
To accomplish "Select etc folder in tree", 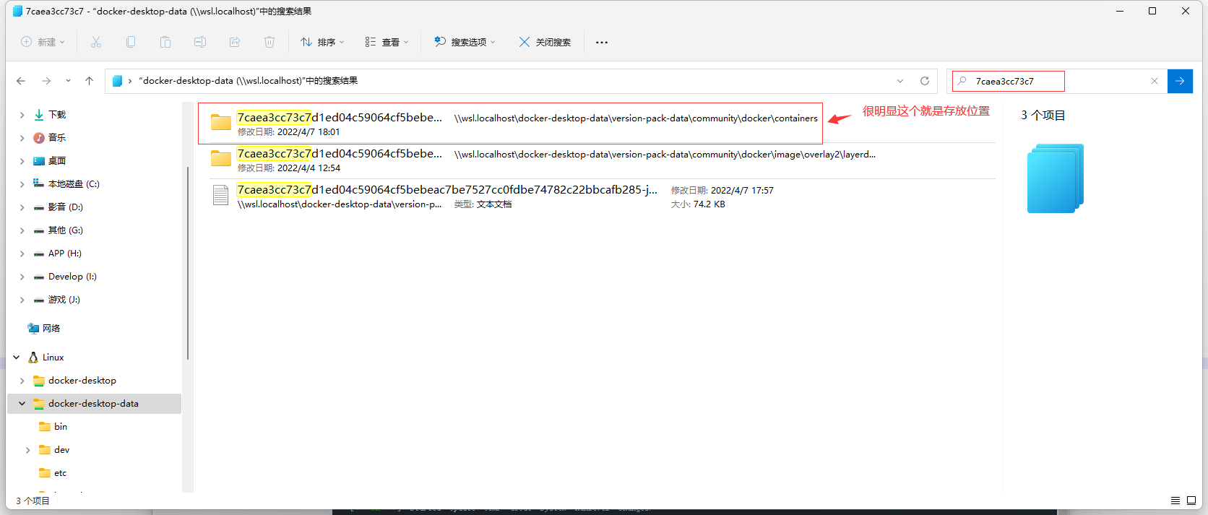I will 60,472.
